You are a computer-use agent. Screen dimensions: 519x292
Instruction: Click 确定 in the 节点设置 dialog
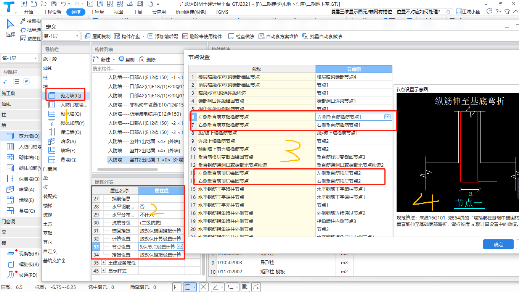(498, 244)
